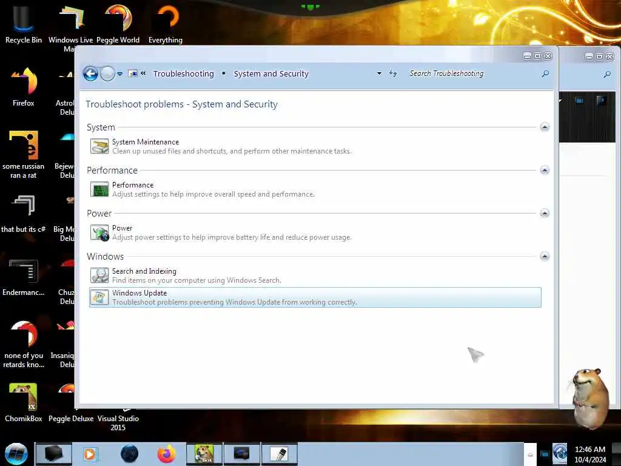The width and height of the screenshot is (621, 466).
Task: Click the first black-box taskbar button
Action: [x=54, y=454]
